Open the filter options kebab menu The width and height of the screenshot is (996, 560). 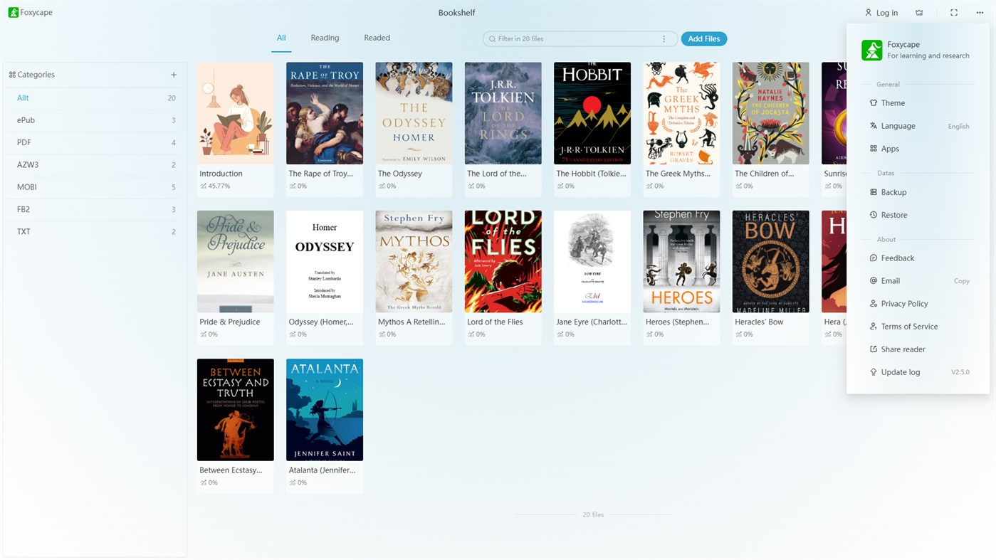point(663,38)
